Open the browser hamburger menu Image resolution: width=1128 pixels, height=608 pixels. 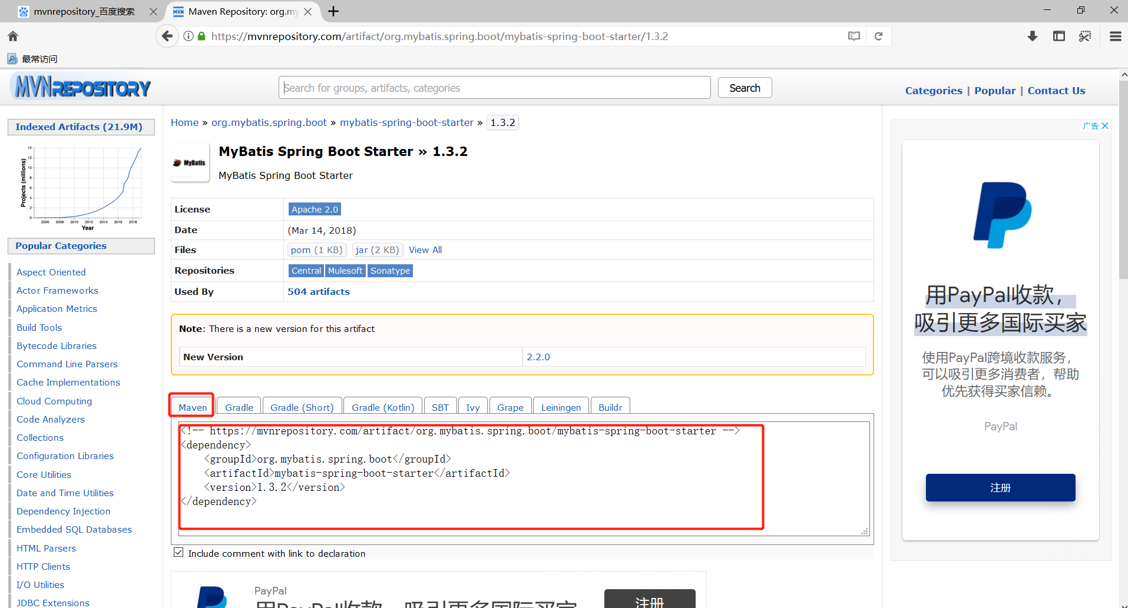1115,36
